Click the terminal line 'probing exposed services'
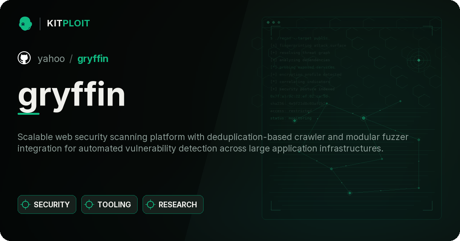Screen dimensions: 460x241 302,67
